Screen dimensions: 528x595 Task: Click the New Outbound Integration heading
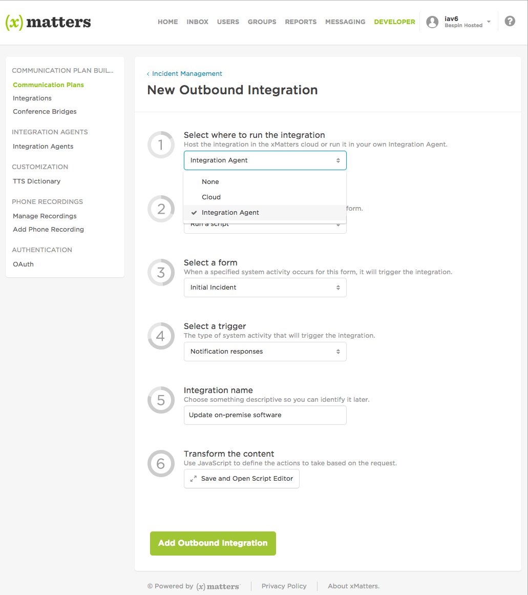click(233, 90)
